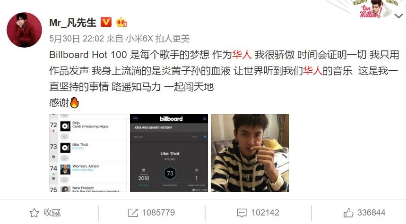Viewport: 406px width, 224px height.
Task: Open the Kris Wu chart history thumbnail
Action: [x=169, y=153]
